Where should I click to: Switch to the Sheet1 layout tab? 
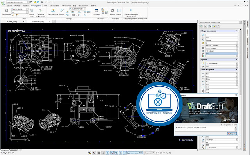point(14,150)
